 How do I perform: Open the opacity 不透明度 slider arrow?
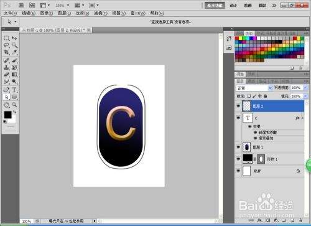305,88
